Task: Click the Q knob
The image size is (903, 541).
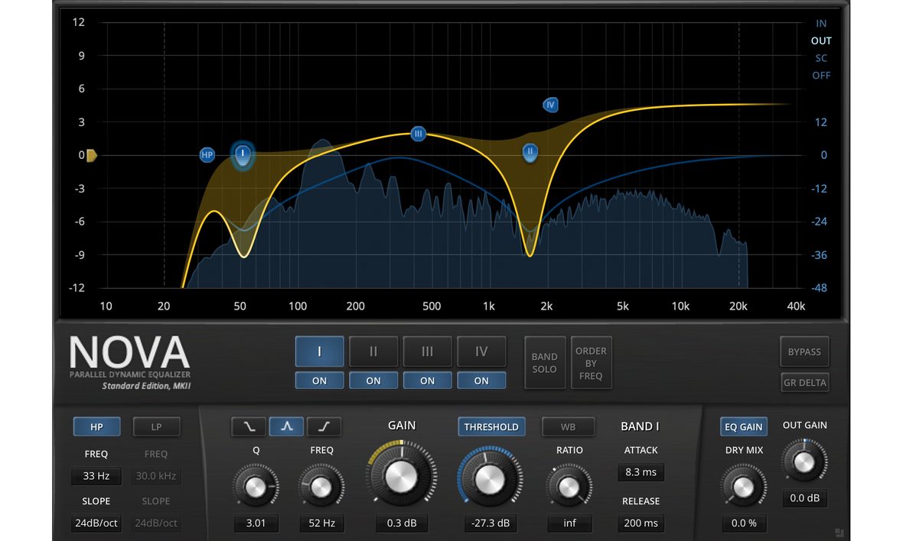Action: click(x=256, y=487)
